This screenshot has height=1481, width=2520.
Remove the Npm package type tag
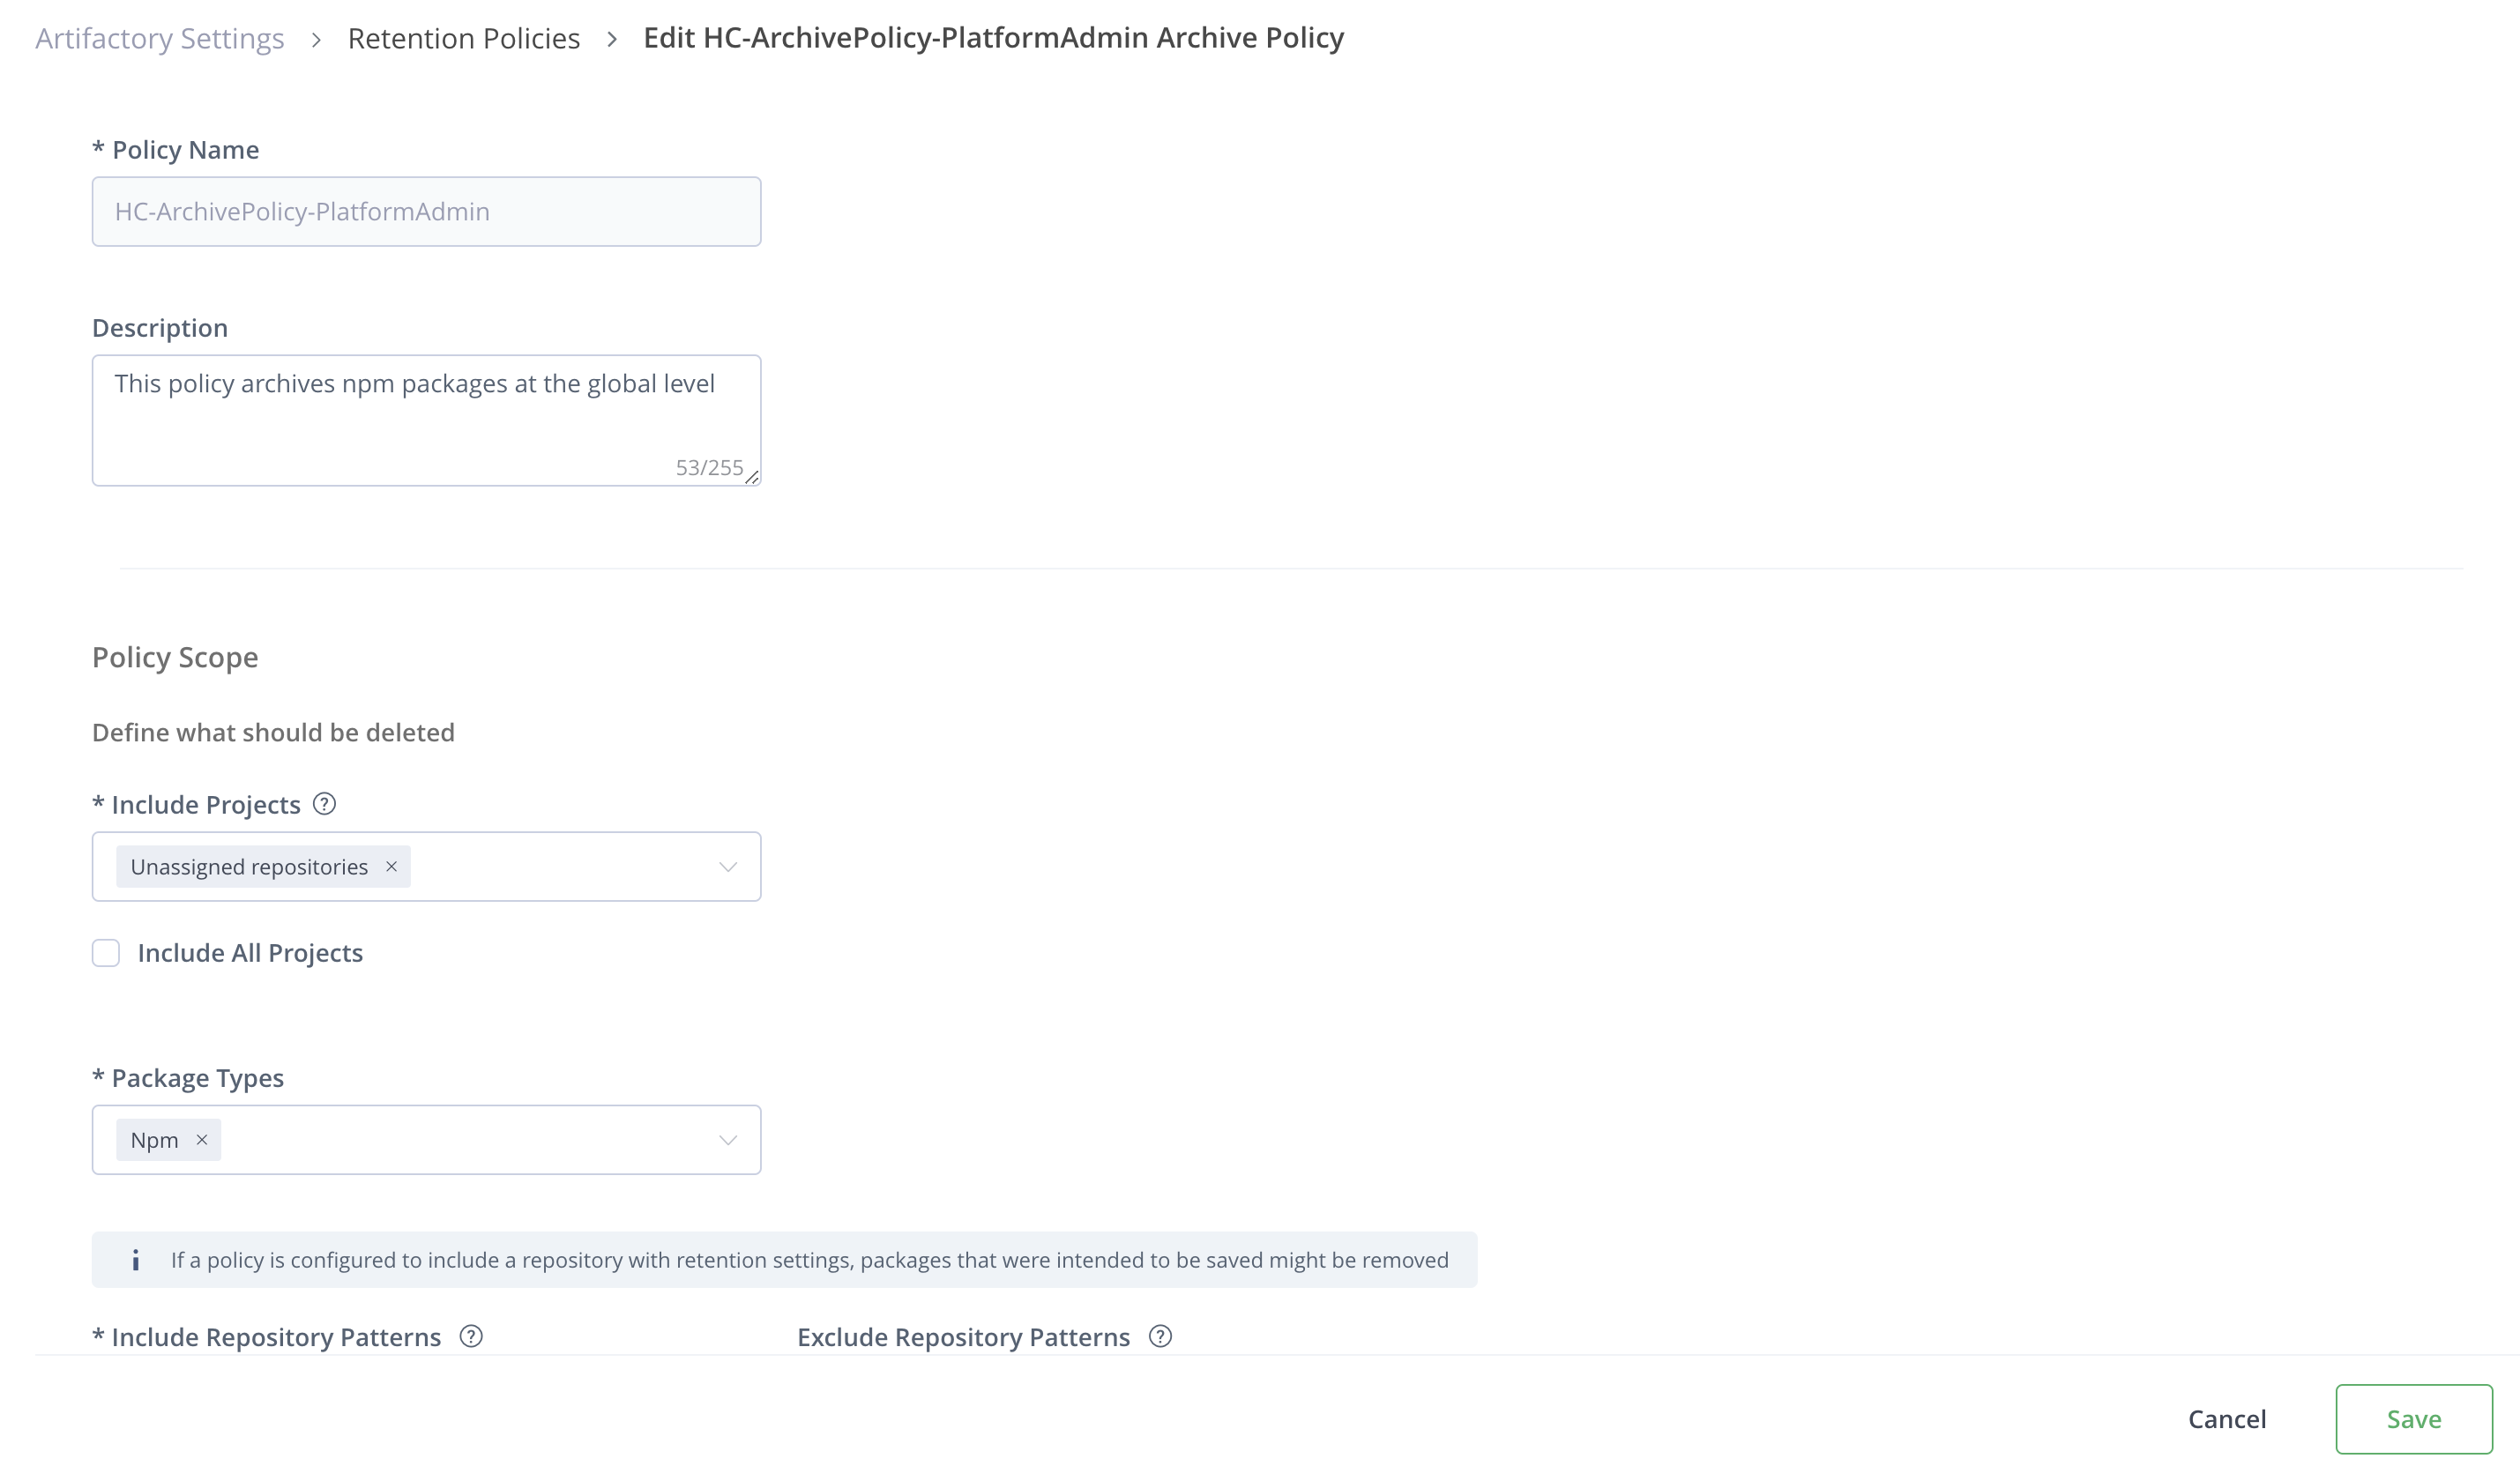coord(202,1139)
